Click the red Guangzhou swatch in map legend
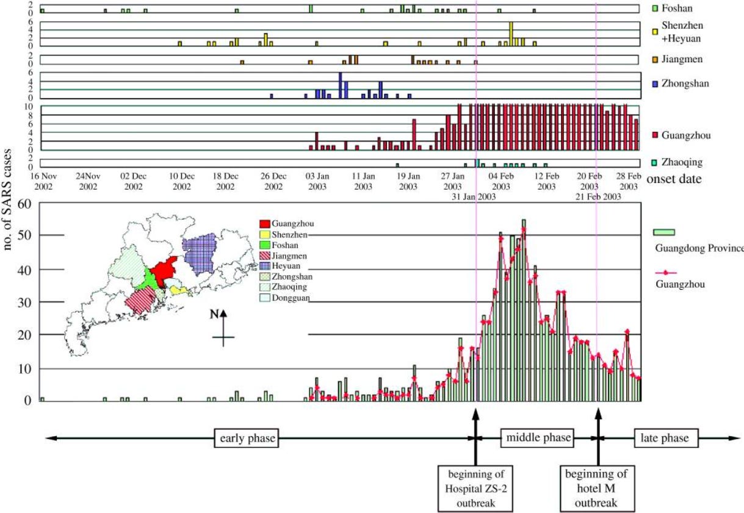 tap(264, 224)
